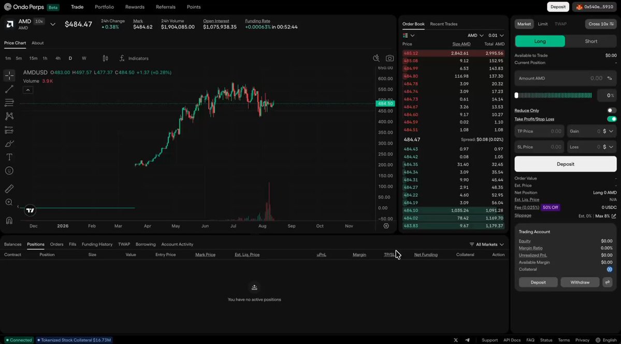Switch to the Recent Trades tab
This screenshot has height=344, width=621.
click(443, 24)
